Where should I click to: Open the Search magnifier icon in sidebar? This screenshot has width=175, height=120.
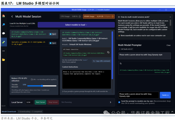click(3, 24)
